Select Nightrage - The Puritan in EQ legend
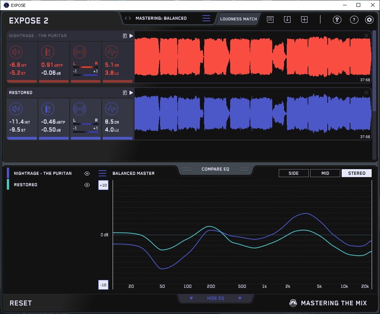The height and width of the screenshot is (314, 380). 42,173
